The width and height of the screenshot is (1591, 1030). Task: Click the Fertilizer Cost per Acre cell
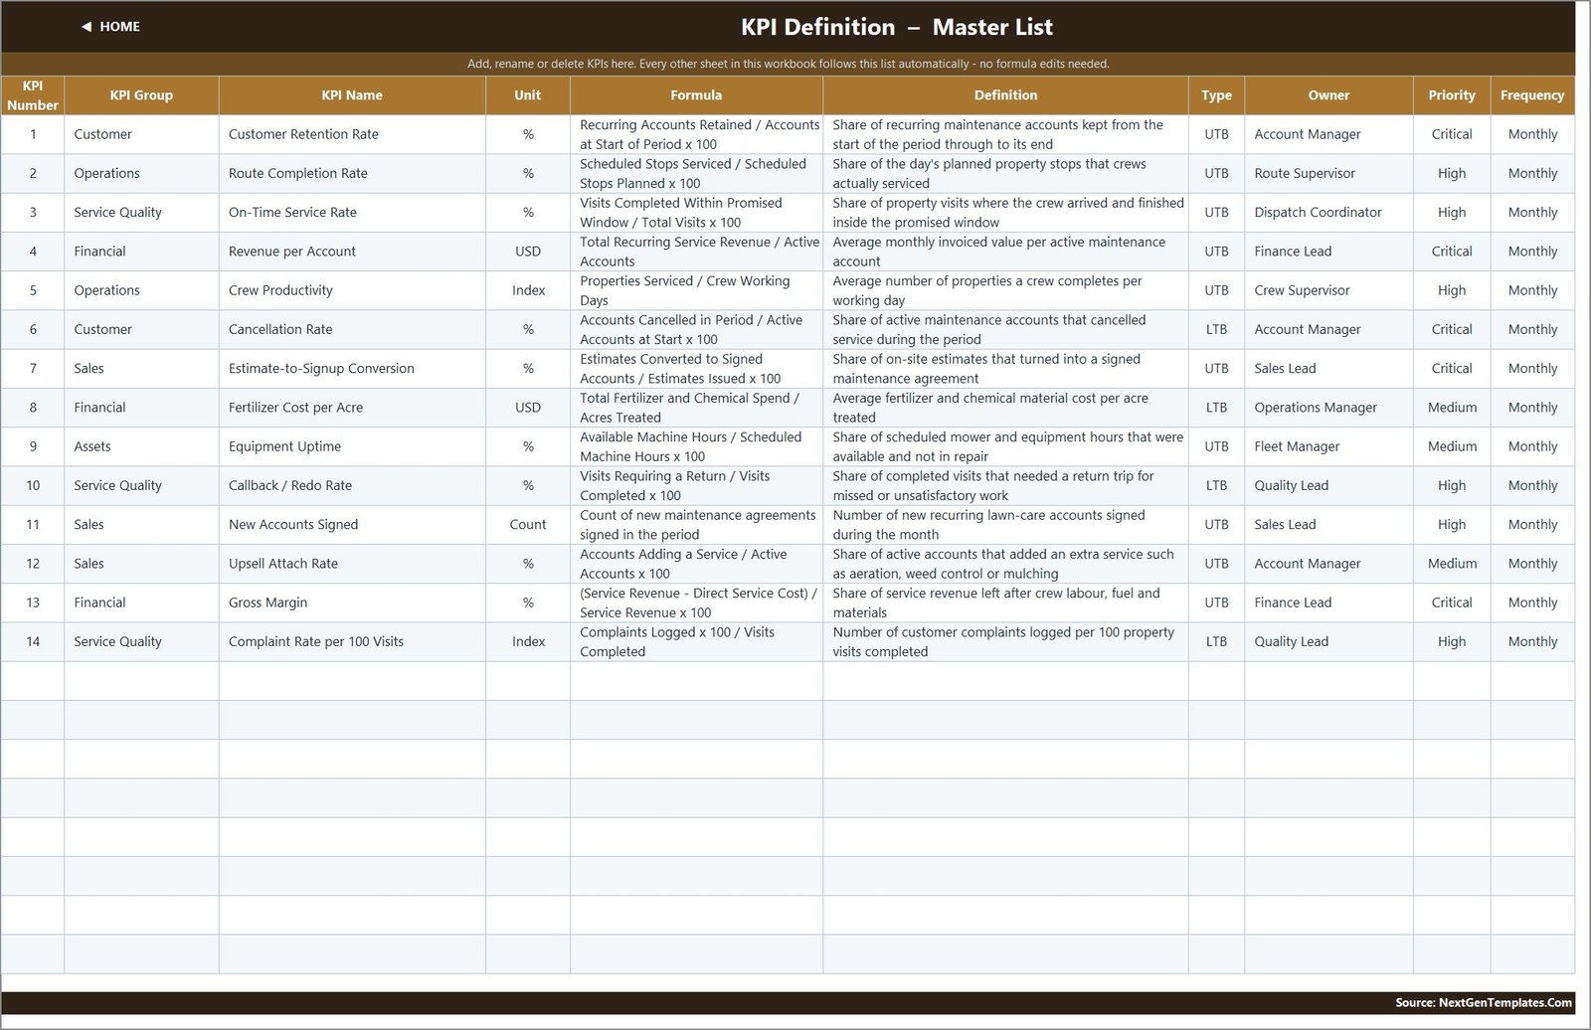click(x=352, y=408)
